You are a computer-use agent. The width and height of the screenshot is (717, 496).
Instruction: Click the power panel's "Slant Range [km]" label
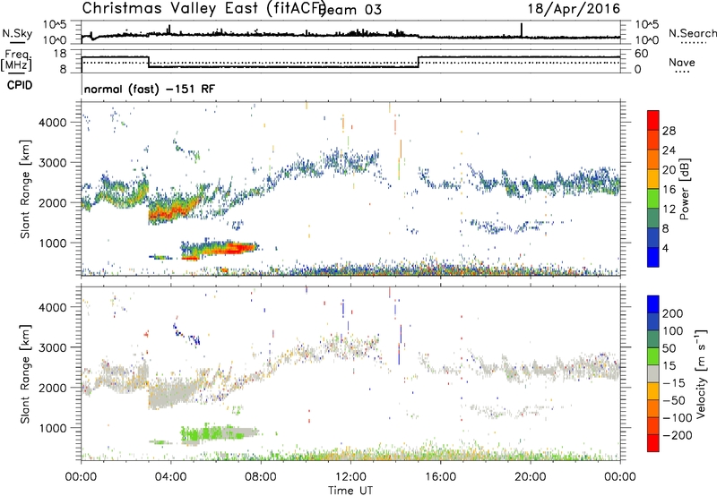[25, 189]
